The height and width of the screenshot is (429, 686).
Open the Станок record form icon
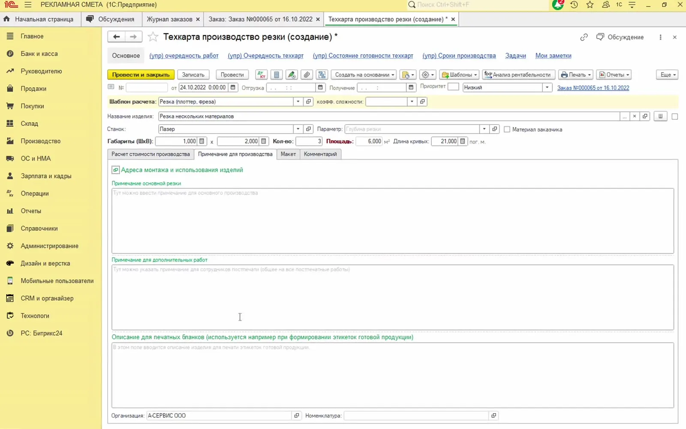click(x=308, y=129)
